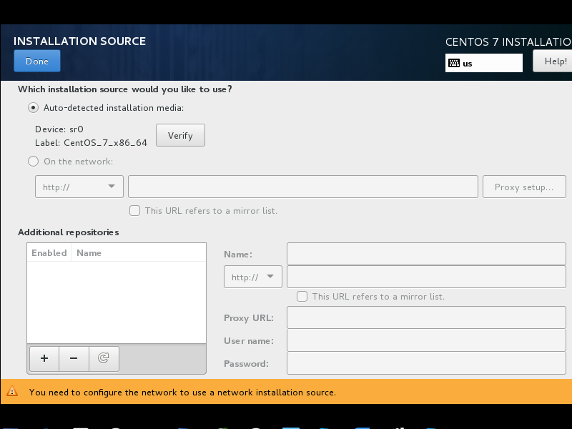Click the blue Done button

(37, 61)
